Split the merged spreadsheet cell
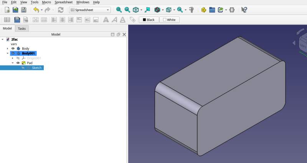Viewport: 307px width, 163px height. click(44, 20)
